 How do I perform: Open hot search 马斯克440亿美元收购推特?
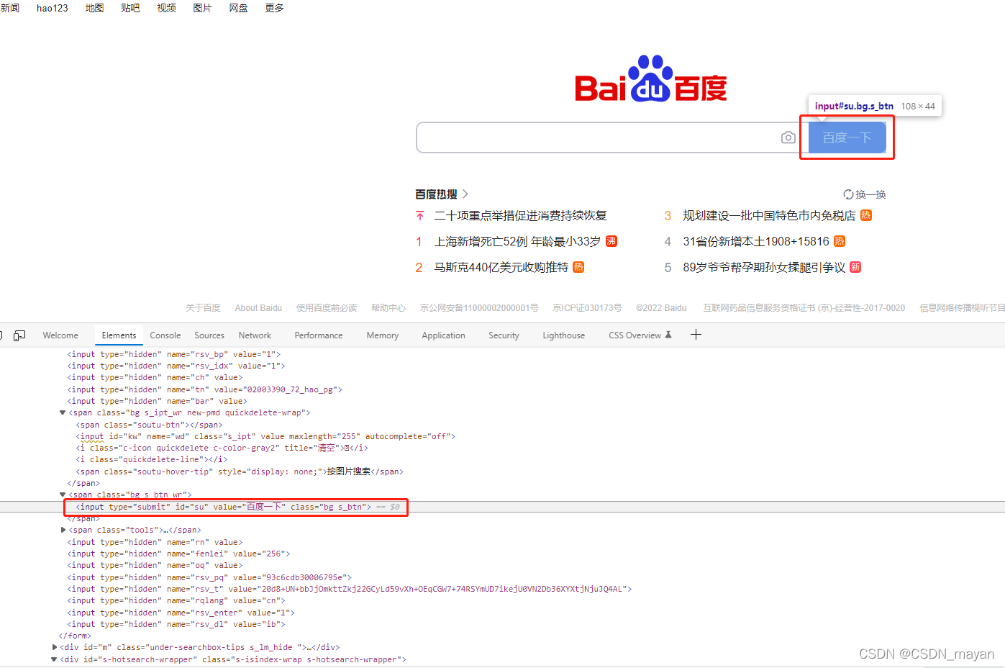(501, 268)
